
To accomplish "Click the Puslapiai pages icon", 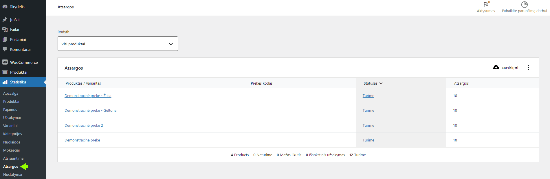I will [x=5, y=40].
